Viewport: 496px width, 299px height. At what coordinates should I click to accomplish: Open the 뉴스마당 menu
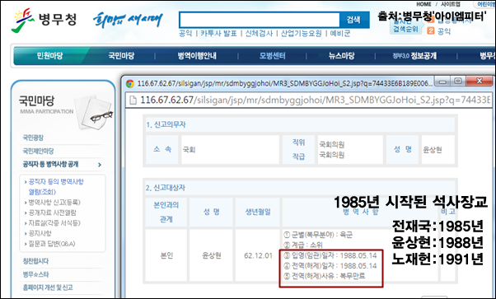click(x=341, y=56)
